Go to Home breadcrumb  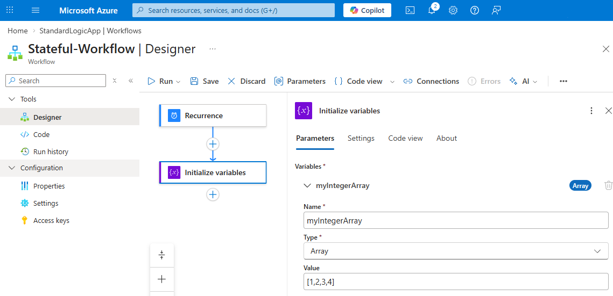pos(18,31)
